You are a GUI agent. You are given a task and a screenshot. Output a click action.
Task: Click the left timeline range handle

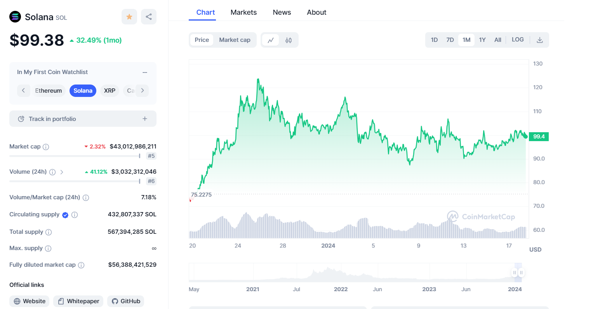[x=515, y=273]
